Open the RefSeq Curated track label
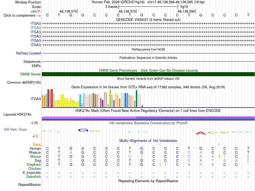The width and height of the screenshot is (255, 191). 28,53
